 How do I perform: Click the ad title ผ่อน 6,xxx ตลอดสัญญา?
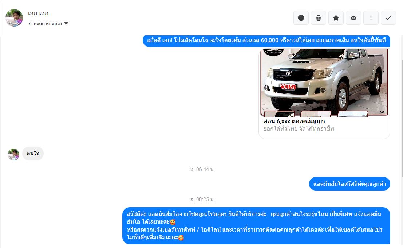pos(294,121)
